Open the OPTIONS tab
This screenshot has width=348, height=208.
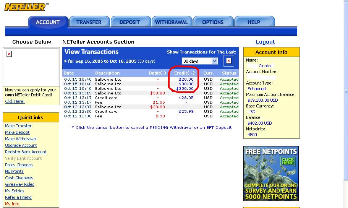(x=213, y=22)
